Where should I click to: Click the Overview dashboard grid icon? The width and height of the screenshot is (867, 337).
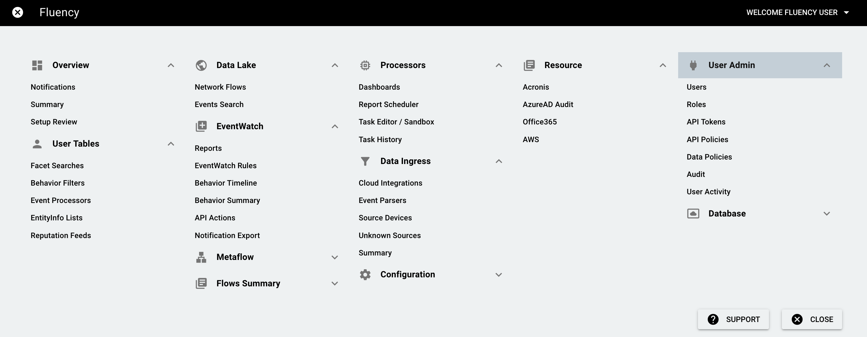click(x=37, y=65)
